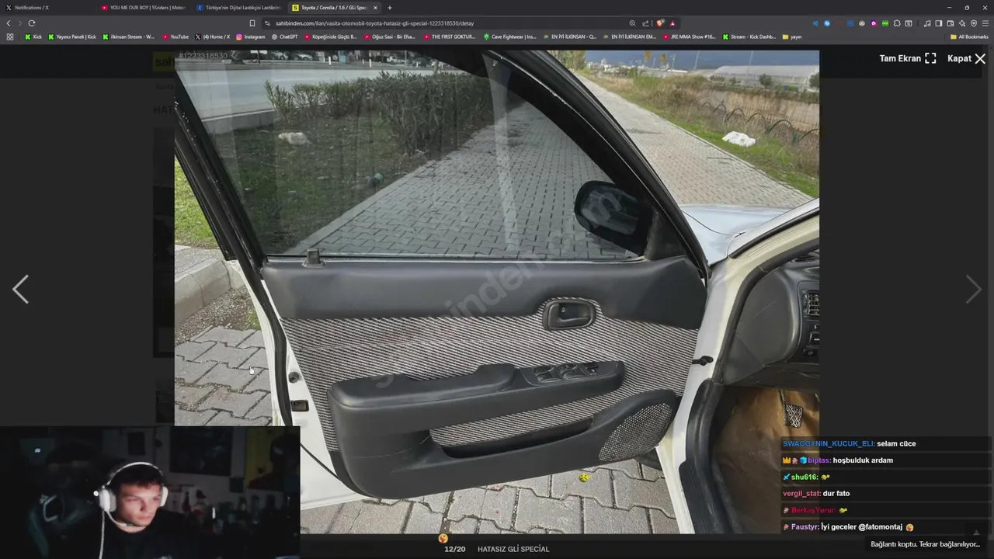
Task: Click the Bağlantı koptu reconnect notice
Action: [926, 544]
